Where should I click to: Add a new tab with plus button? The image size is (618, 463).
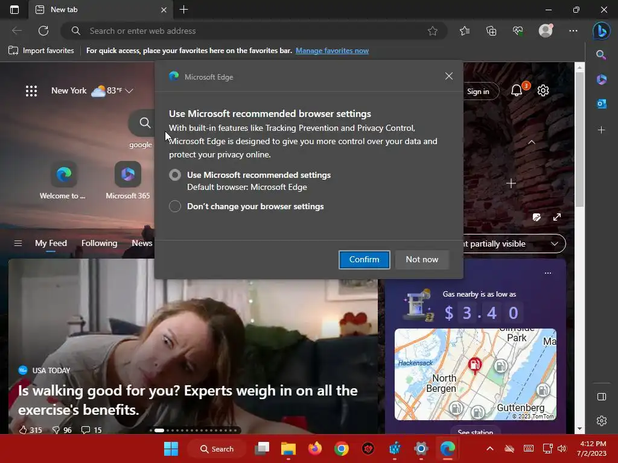pos(183,10)
